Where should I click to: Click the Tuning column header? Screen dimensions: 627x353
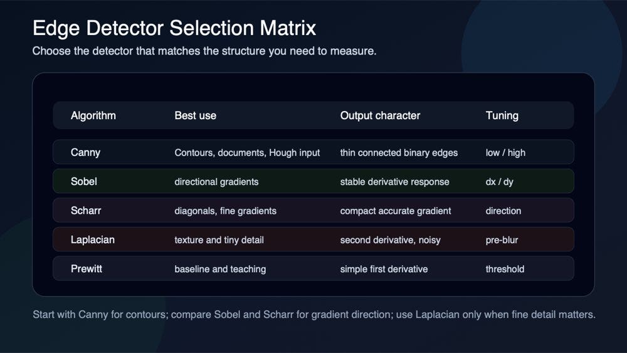tap(502, 116)
